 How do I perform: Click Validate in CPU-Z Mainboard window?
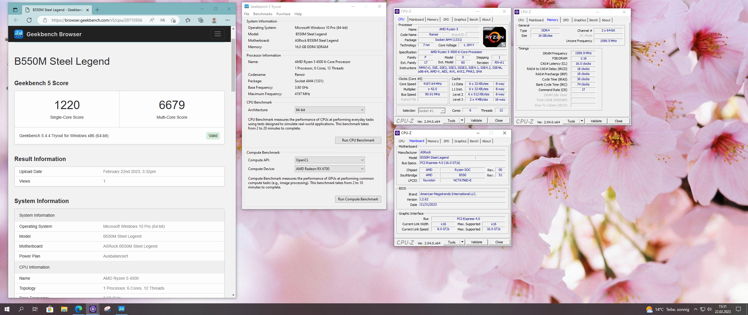tap(477, 242)
